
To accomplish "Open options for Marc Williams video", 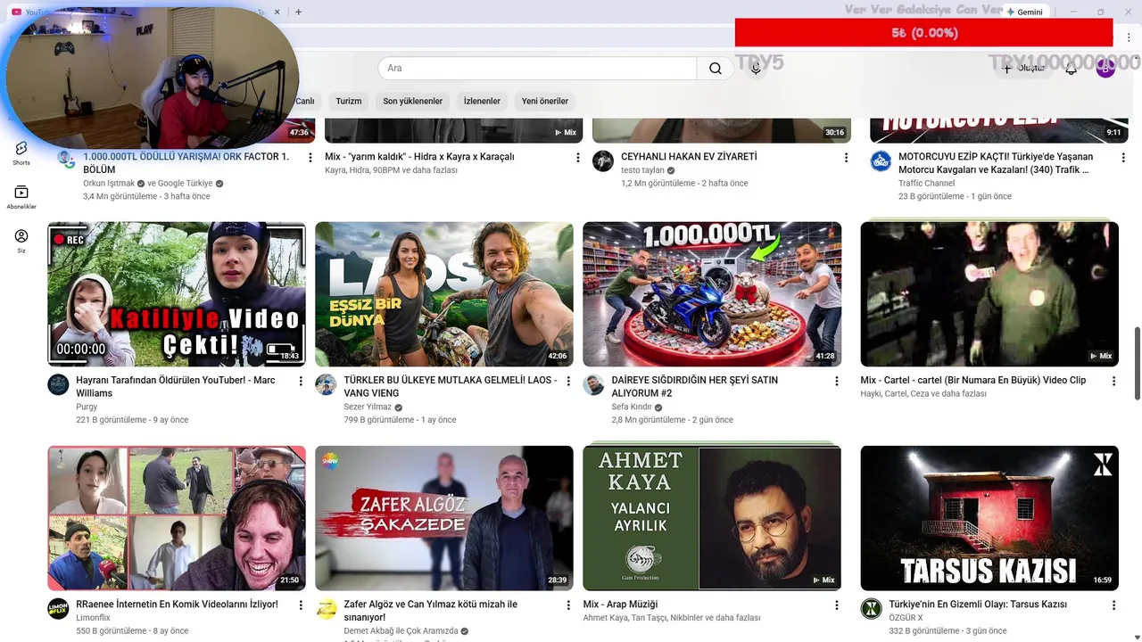I will [301, 381].
